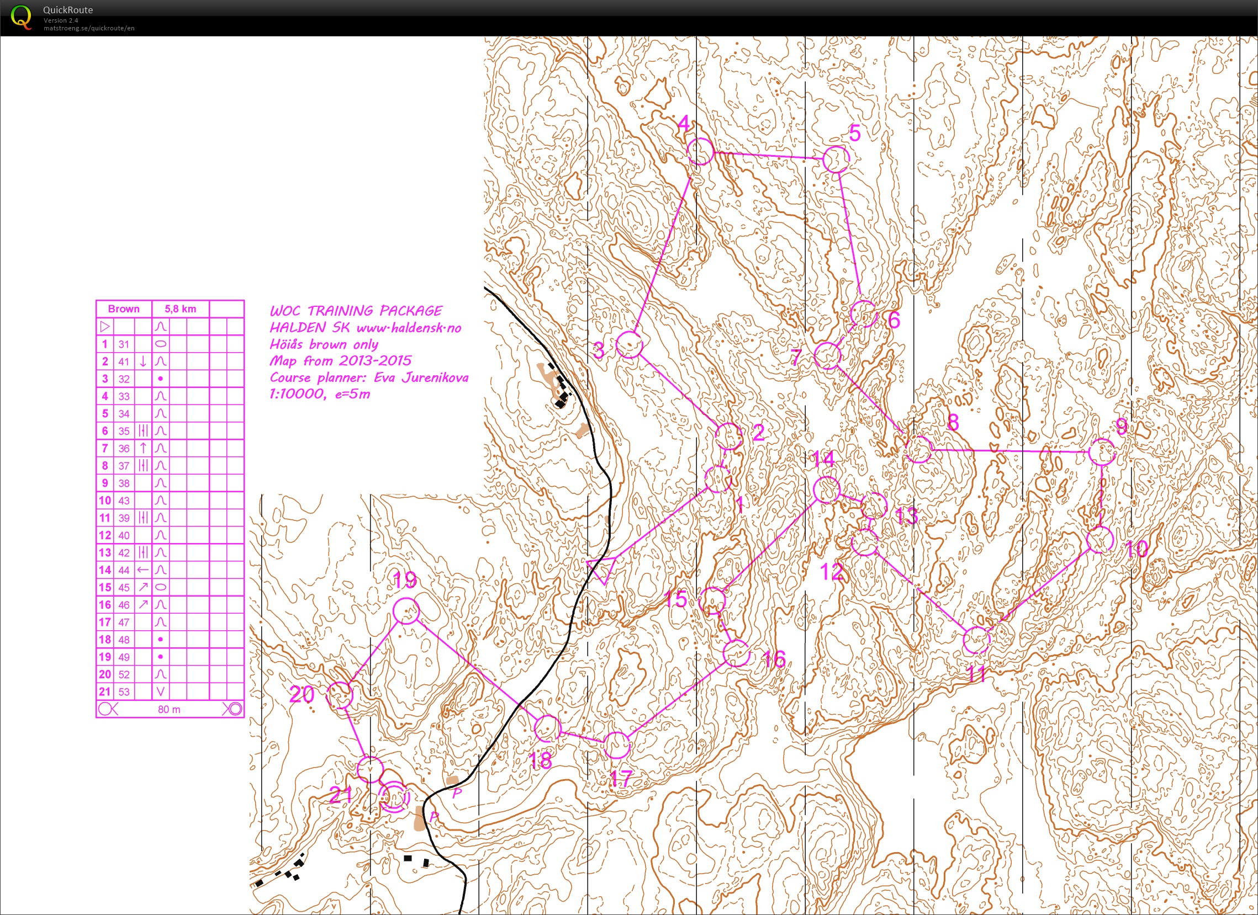Click the number 12 label on the map
Viewport: 1258px width, 915px height.
click(832, 571)
